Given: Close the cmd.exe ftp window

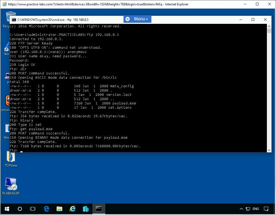Looking at the screenshot, I should point(265,20).
